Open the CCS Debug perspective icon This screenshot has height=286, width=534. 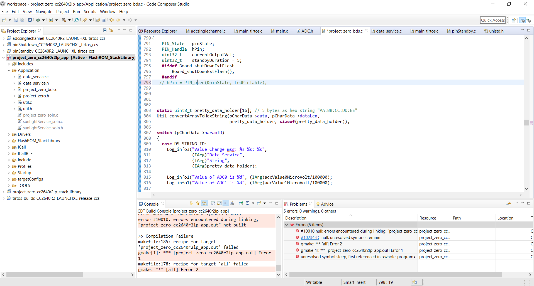528,20
